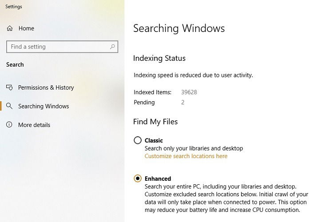
Task: Click the Permissions & History shield icon
Action: (x=9, y=87)
